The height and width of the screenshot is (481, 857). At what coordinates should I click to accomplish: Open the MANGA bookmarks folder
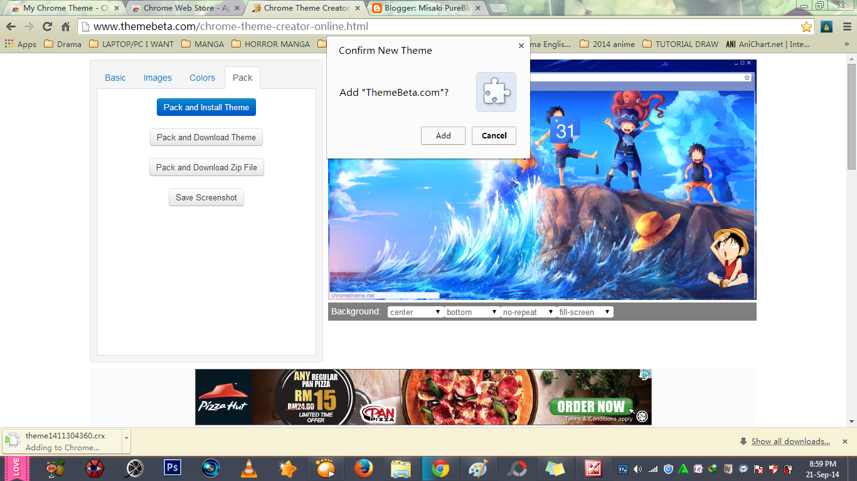[203, 44]
